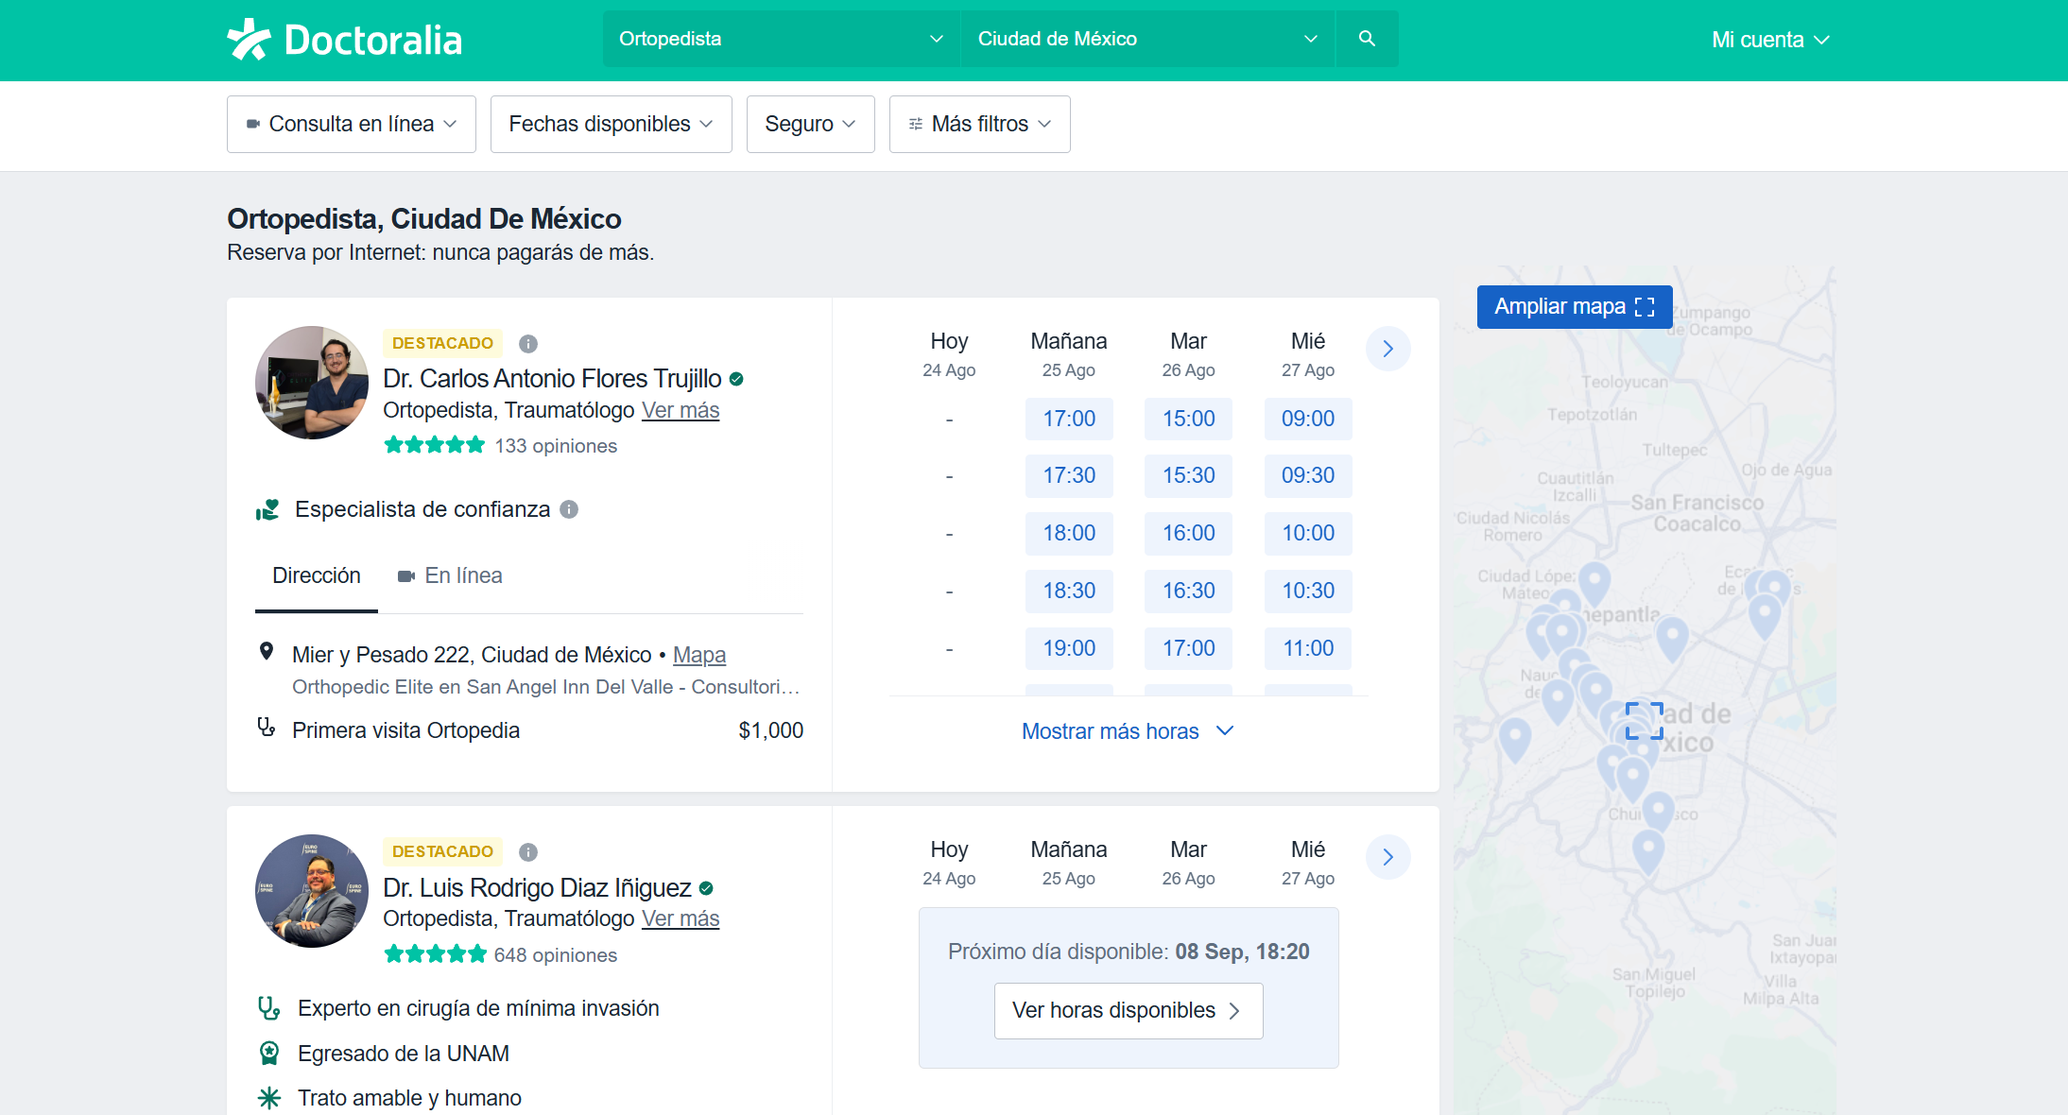The width and height of the screenshot is (2068, 1115).
Task: Click center-map frame icon on the map
Action: coord(1644,721)
